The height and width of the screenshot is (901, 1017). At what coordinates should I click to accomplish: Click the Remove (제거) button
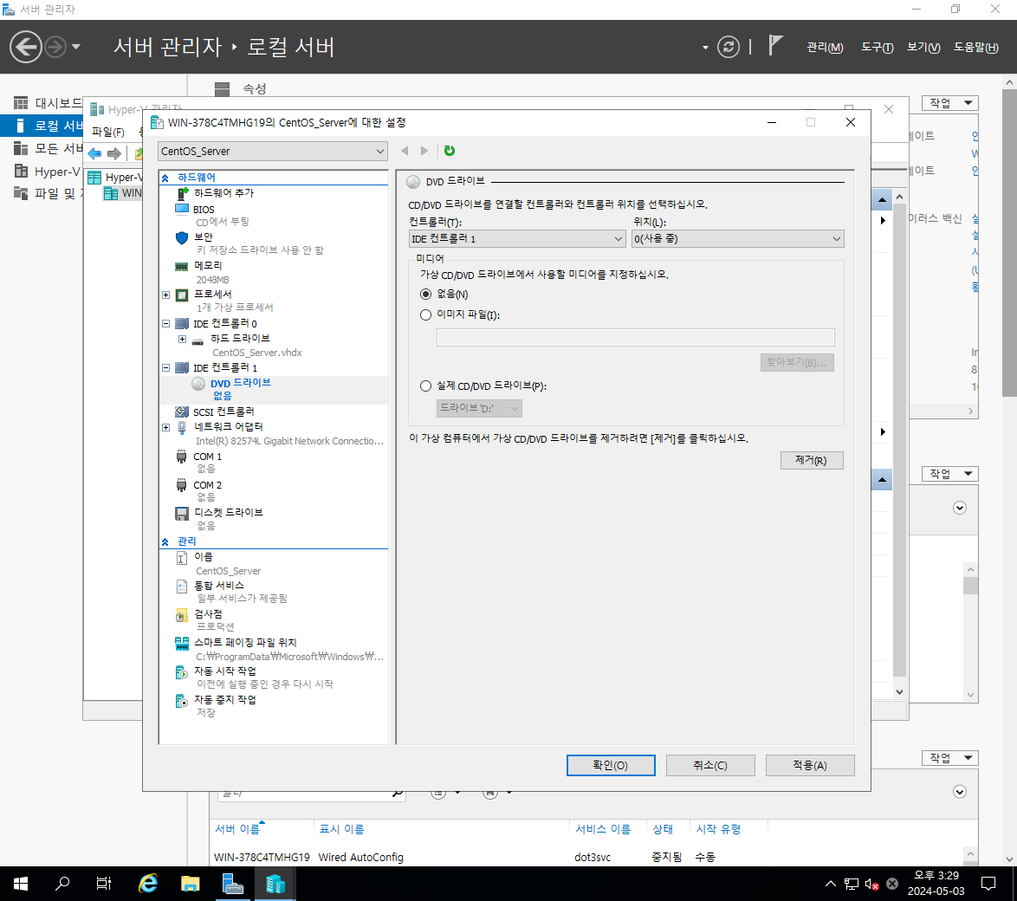812,461
